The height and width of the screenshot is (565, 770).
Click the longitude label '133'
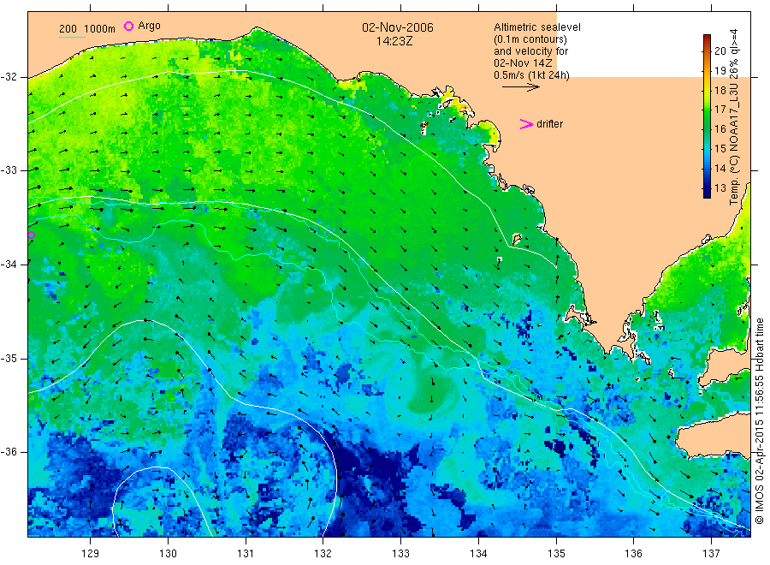(x=400, y=554)
